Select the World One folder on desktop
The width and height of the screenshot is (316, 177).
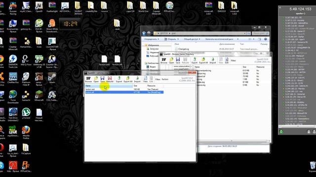(143, 7)
